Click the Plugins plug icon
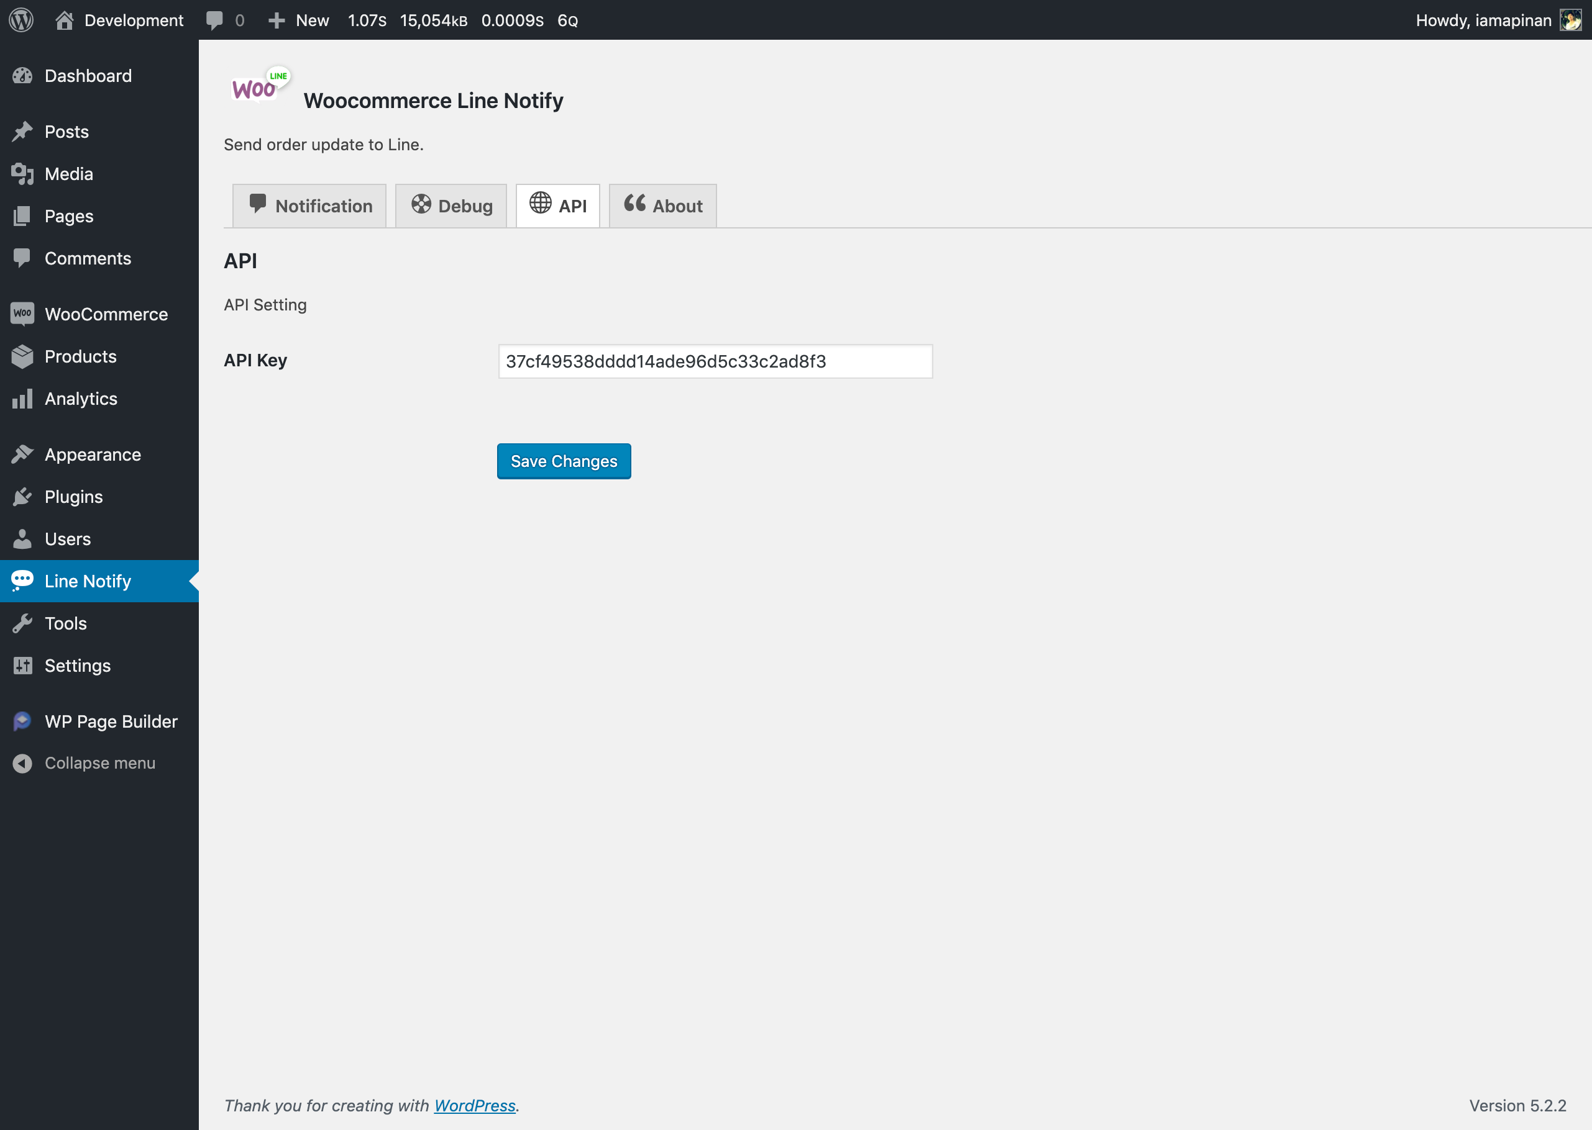Screen dimensions: 1592x1130 tap(22, 497)
